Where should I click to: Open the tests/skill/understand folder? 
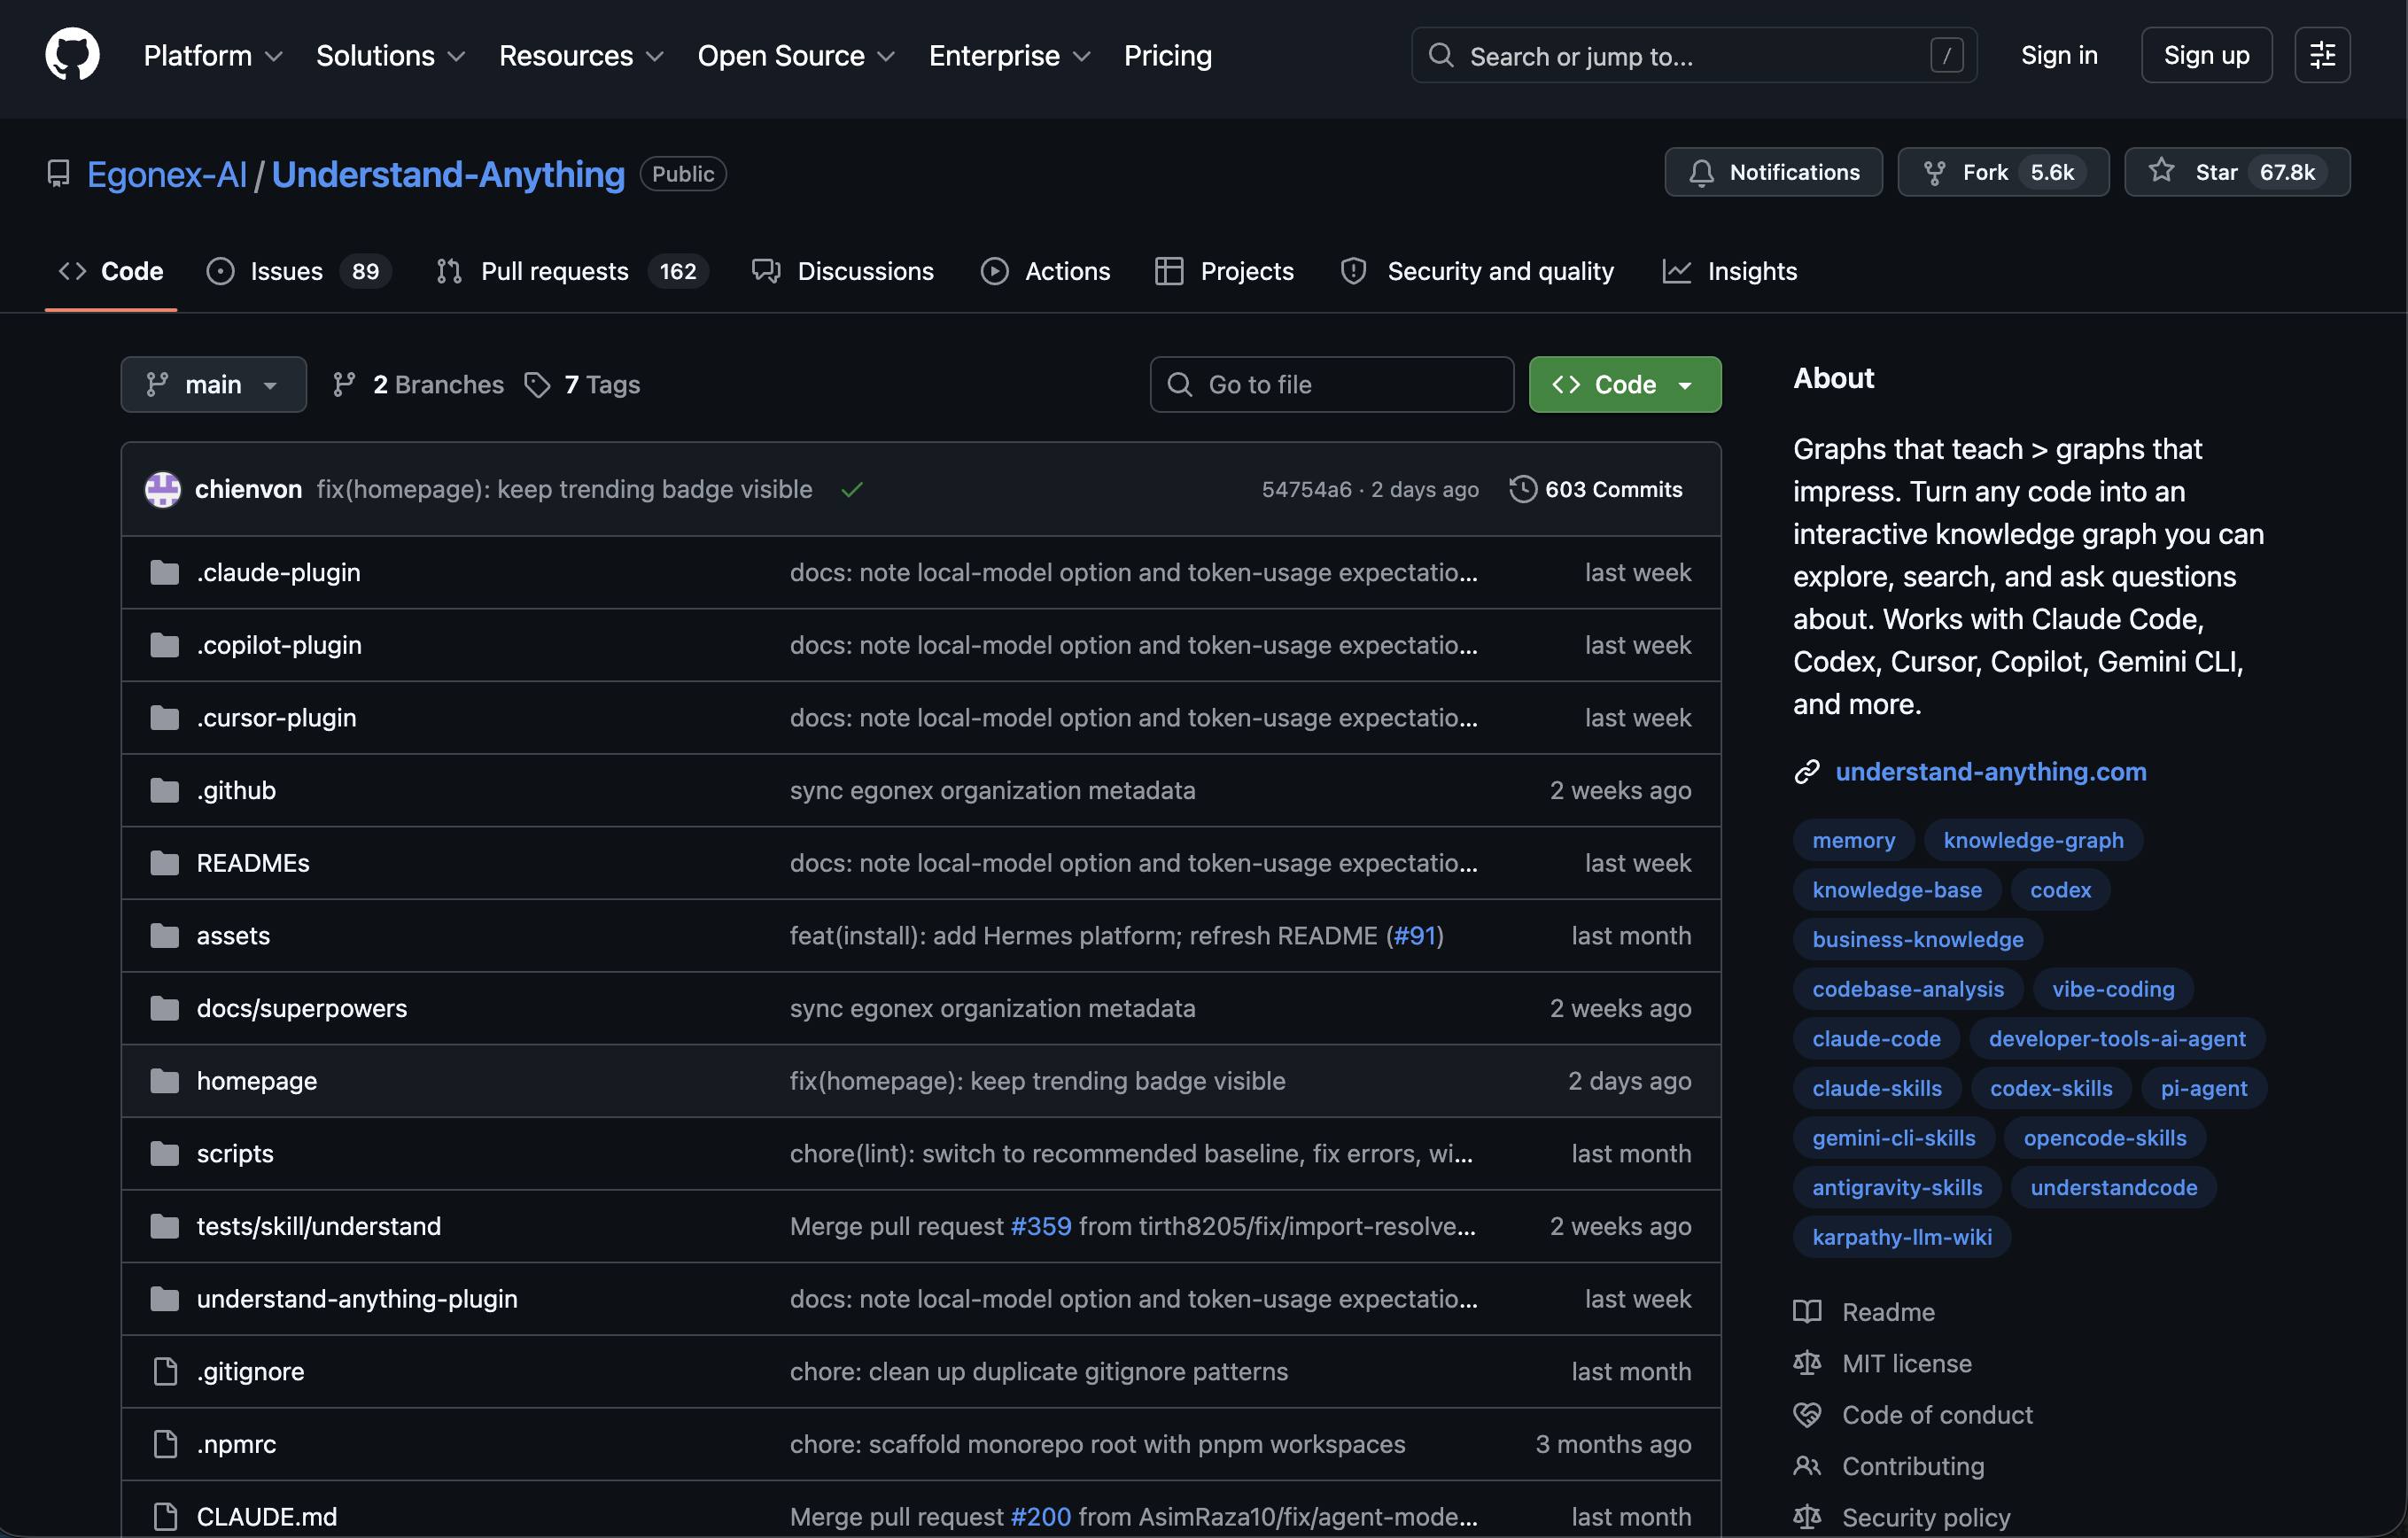coord(319,1226)
